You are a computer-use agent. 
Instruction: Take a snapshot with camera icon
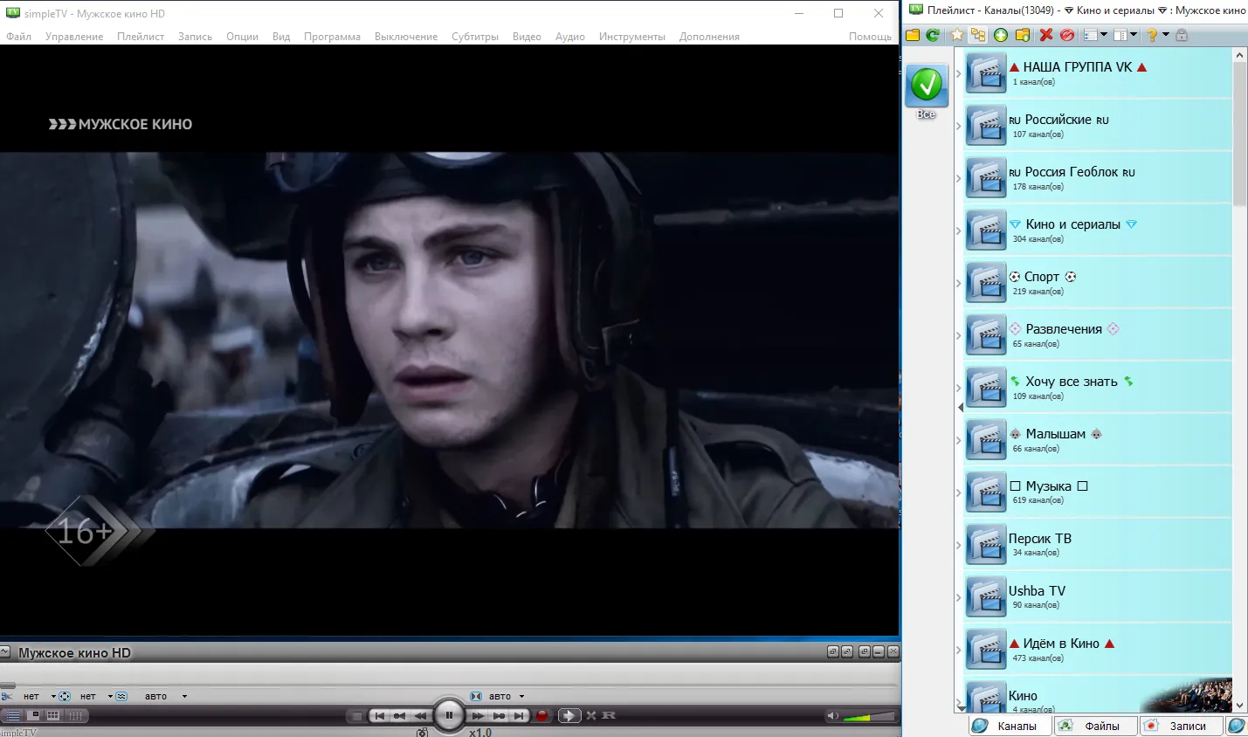[x=423, y=732]
